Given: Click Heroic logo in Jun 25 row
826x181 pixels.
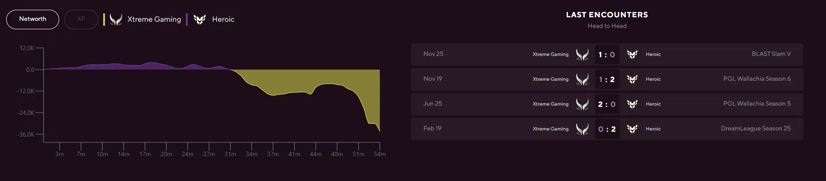Looking at the screenshot, I should (x=632, y=104).
